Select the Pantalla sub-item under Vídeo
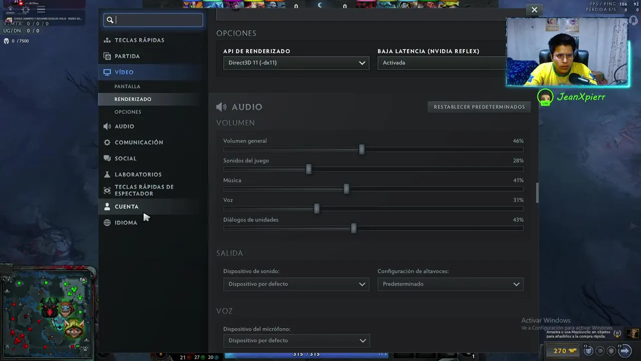641x361 pixels. [x=153, y=87]
